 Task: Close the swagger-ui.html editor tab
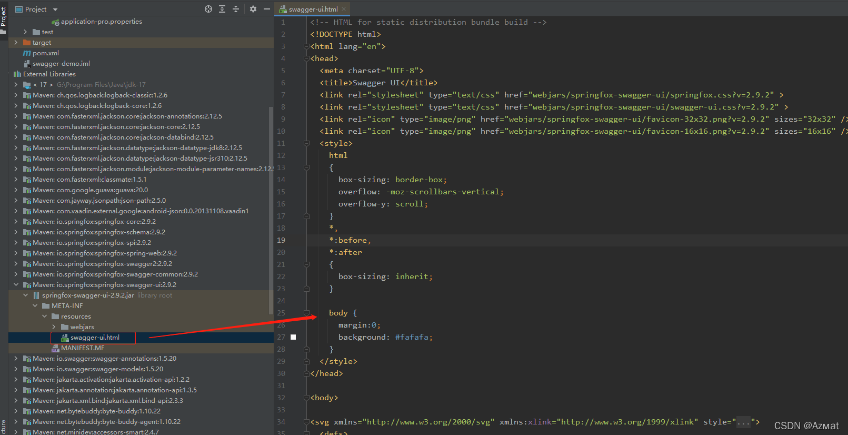click(344, 9)
